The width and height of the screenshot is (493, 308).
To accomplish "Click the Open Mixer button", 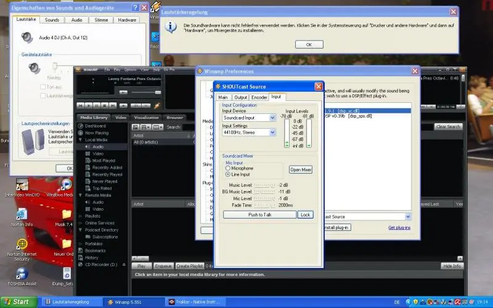I will pos(301,169).
